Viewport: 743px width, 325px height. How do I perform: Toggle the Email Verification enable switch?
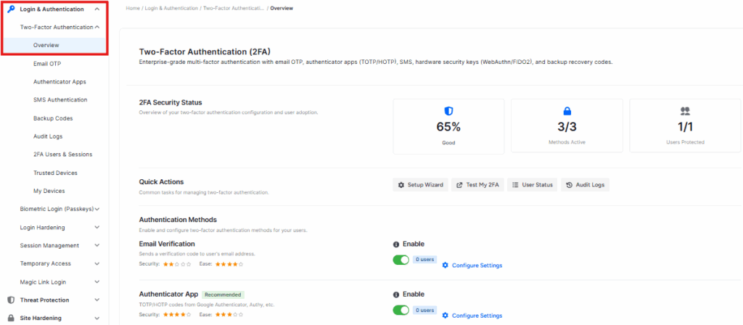coord(401,260)
